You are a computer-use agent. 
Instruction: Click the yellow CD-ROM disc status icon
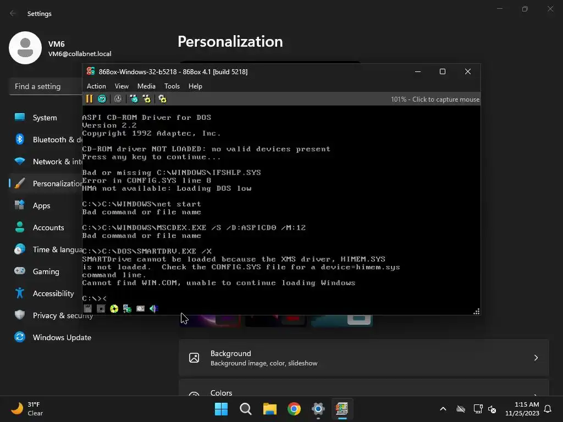114,309
